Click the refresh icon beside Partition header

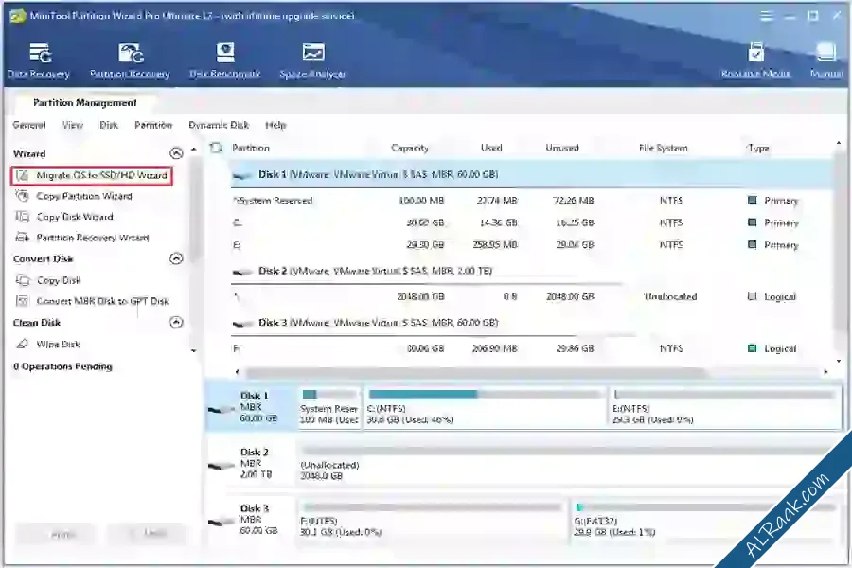coord(216,148)
